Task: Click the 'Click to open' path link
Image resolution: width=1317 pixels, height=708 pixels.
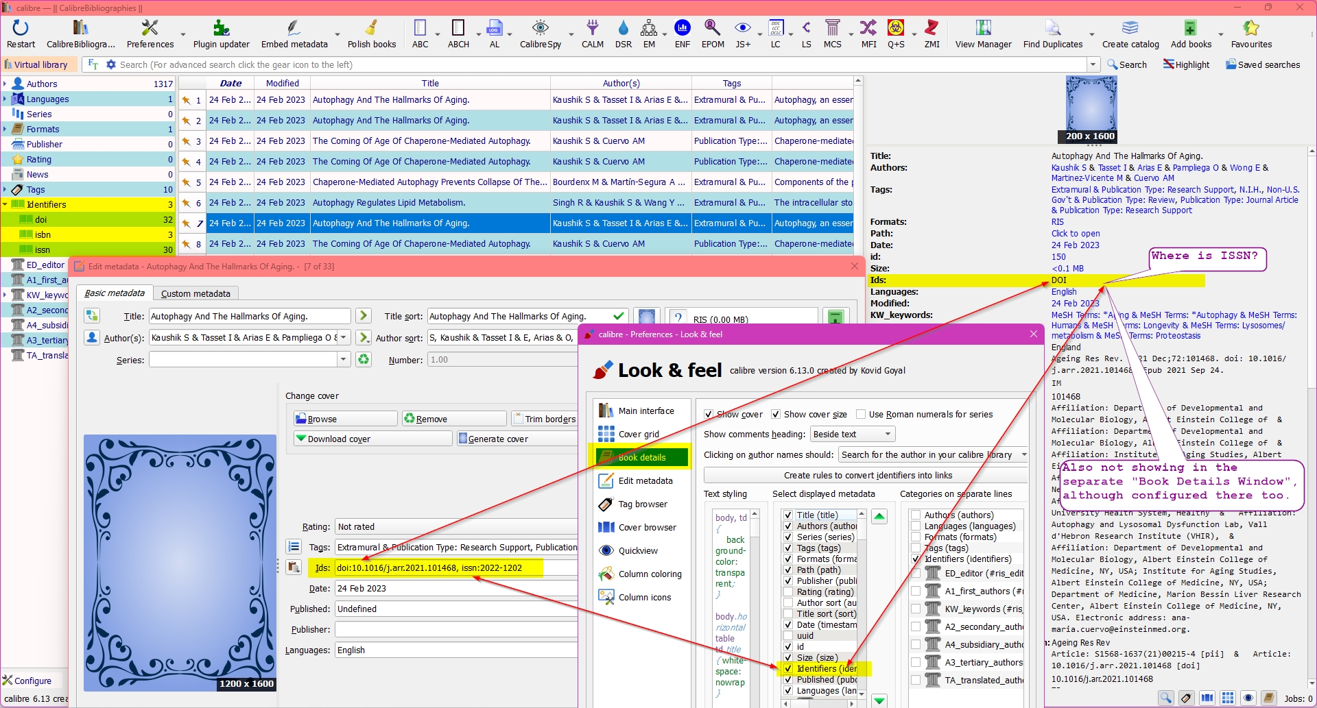Action: 1075,233
